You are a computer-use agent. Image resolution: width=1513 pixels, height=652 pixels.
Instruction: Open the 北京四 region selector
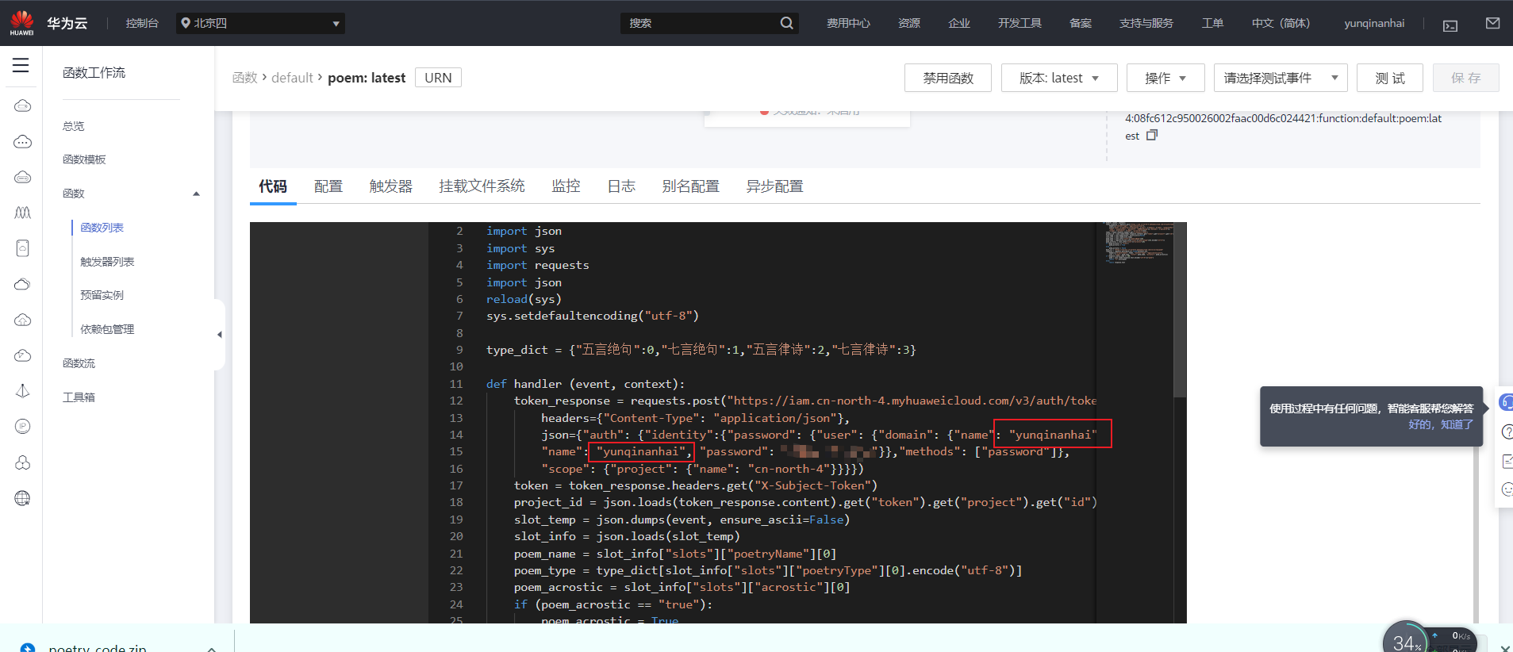[260, 23]
